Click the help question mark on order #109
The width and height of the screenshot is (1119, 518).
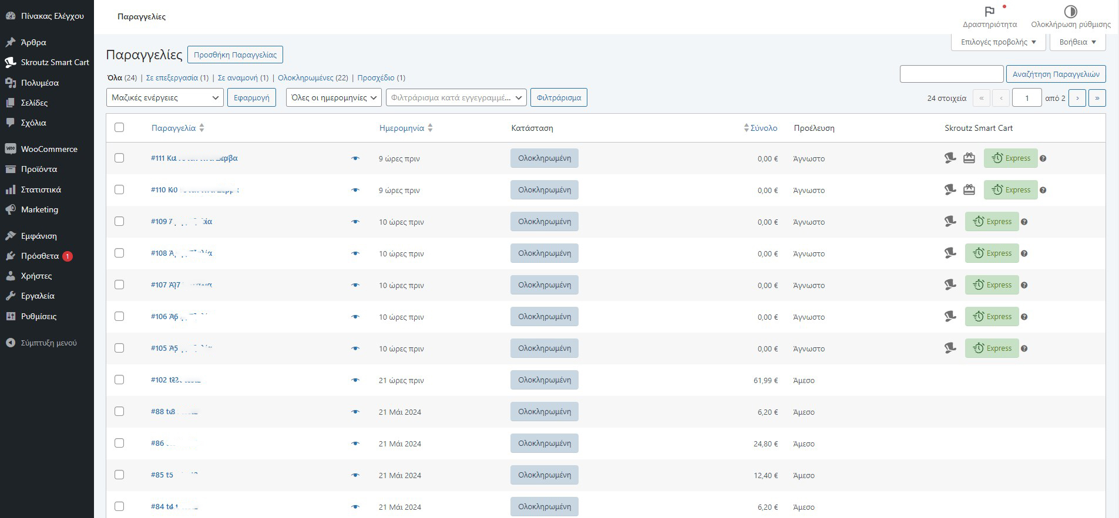[1024, 222]
